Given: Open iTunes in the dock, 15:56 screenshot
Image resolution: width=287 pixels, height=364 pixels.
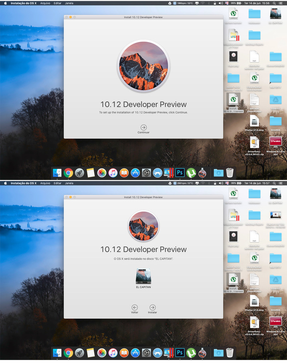Looking at the screenshot, I should [113, 173].
